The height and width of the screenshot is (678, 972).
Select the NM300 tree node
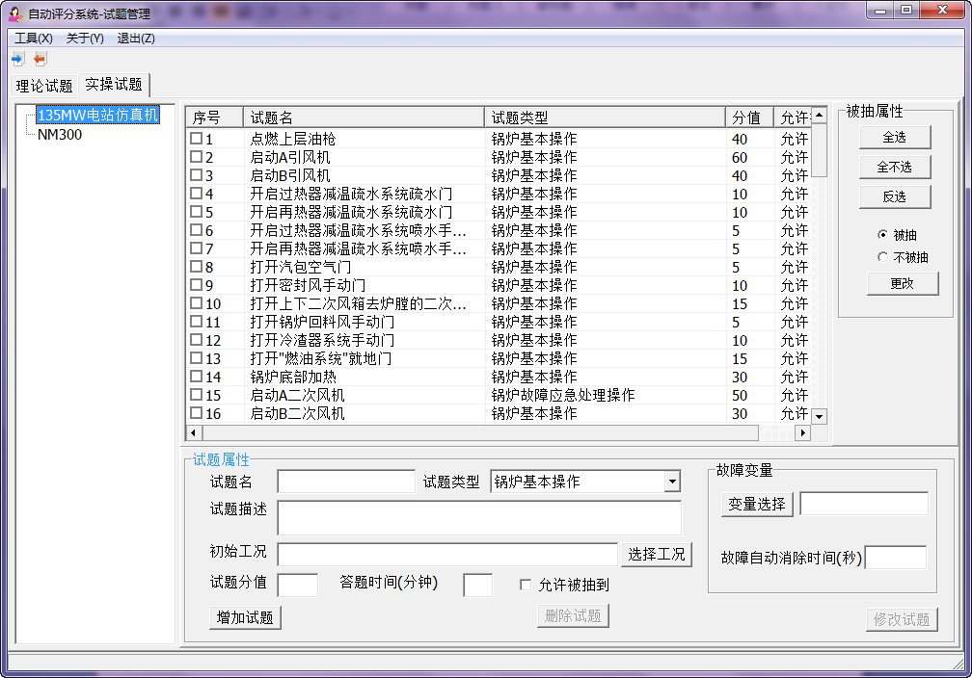pyautogui.click(x=60, y=135)
